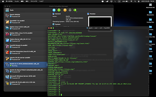Open the ターミナル menu

click(x=9, y=1)
